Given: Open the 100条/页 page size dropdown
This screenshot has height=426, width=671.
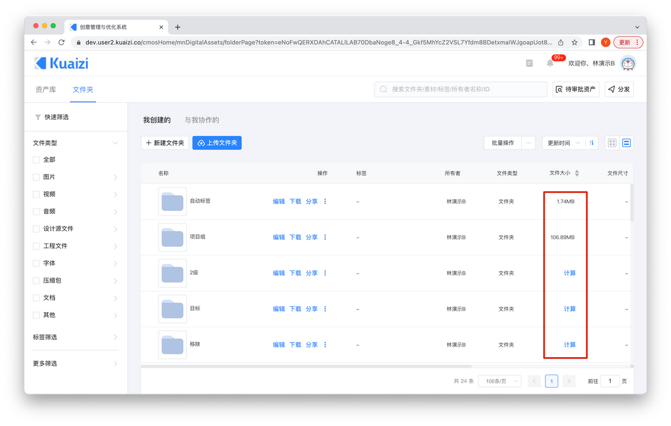Looking at the screenshot, I should click(x=500, y=381).
